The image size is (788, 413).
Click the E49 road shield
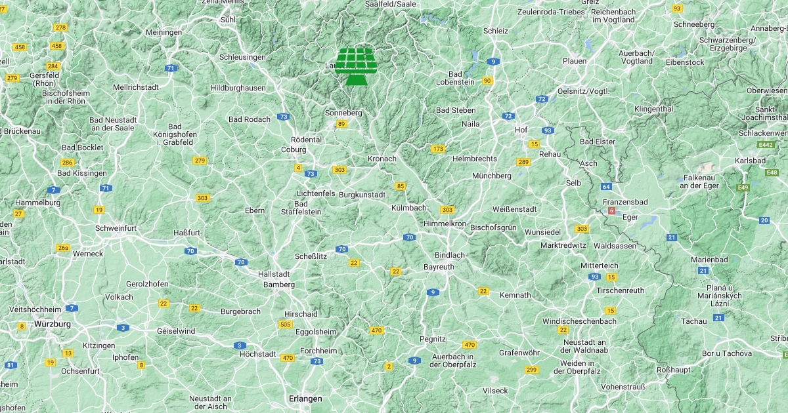[x=743, y=187]
